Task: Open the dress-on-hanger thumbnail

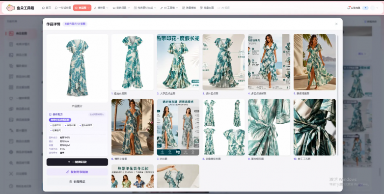Action: point(178,176)
